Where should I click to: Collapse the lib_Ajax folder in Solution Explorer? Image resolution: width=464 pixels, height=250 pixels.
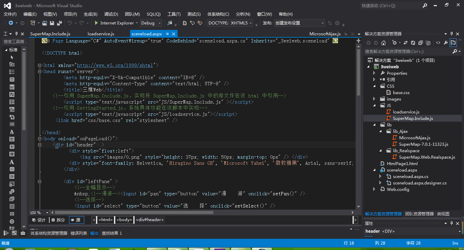[381, 131]
